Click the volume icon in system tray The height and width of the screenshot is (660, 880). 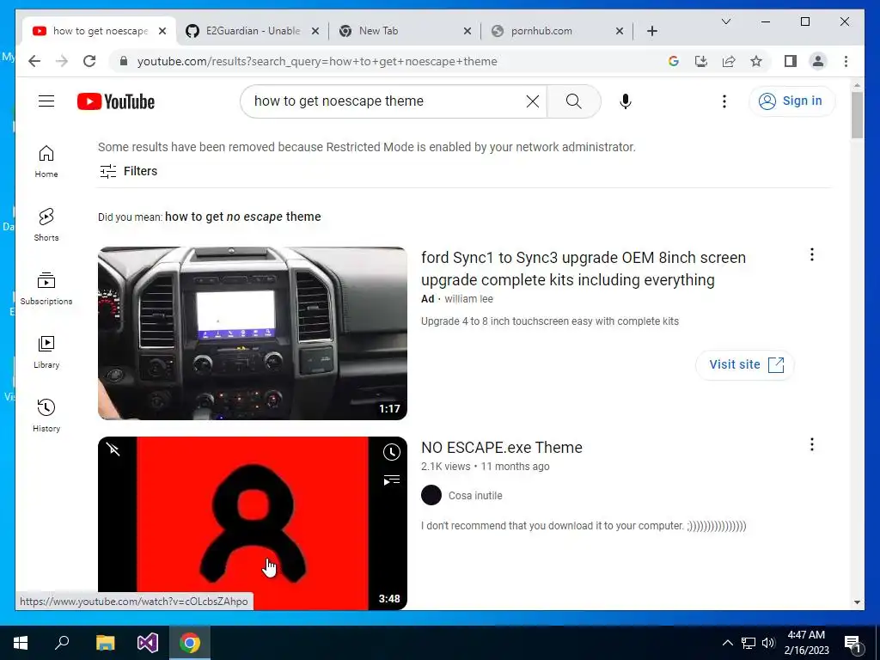(768, 643)
